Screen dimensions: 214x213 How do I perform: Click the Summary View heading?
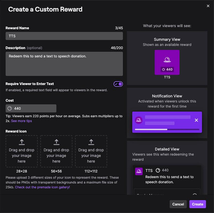pyautogui.click(x=167, y=39)
